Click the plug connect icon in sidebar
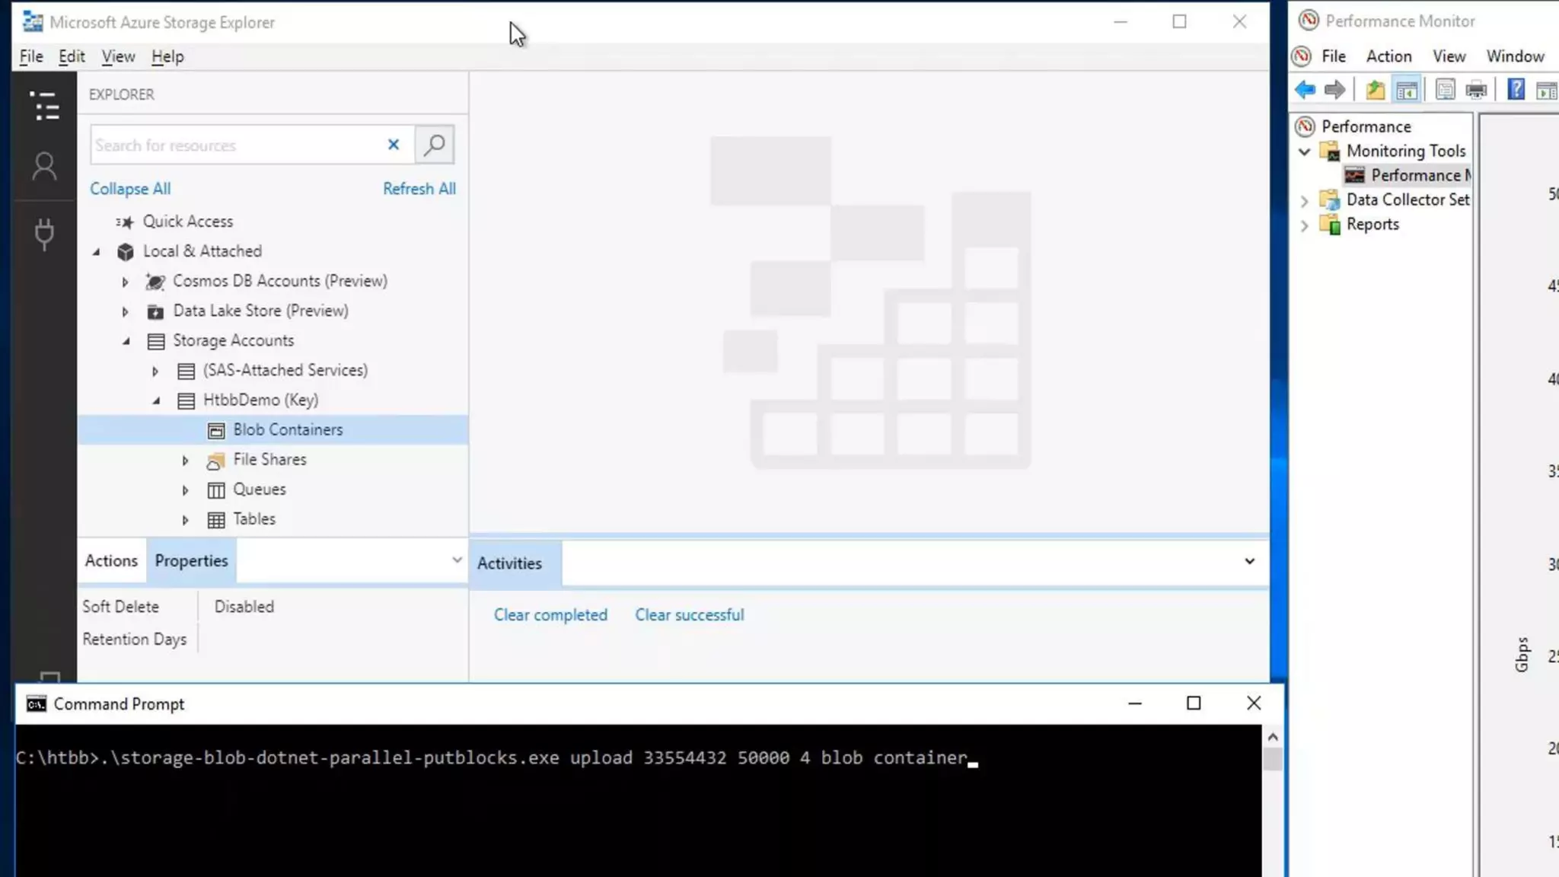 tap(44, 234)
